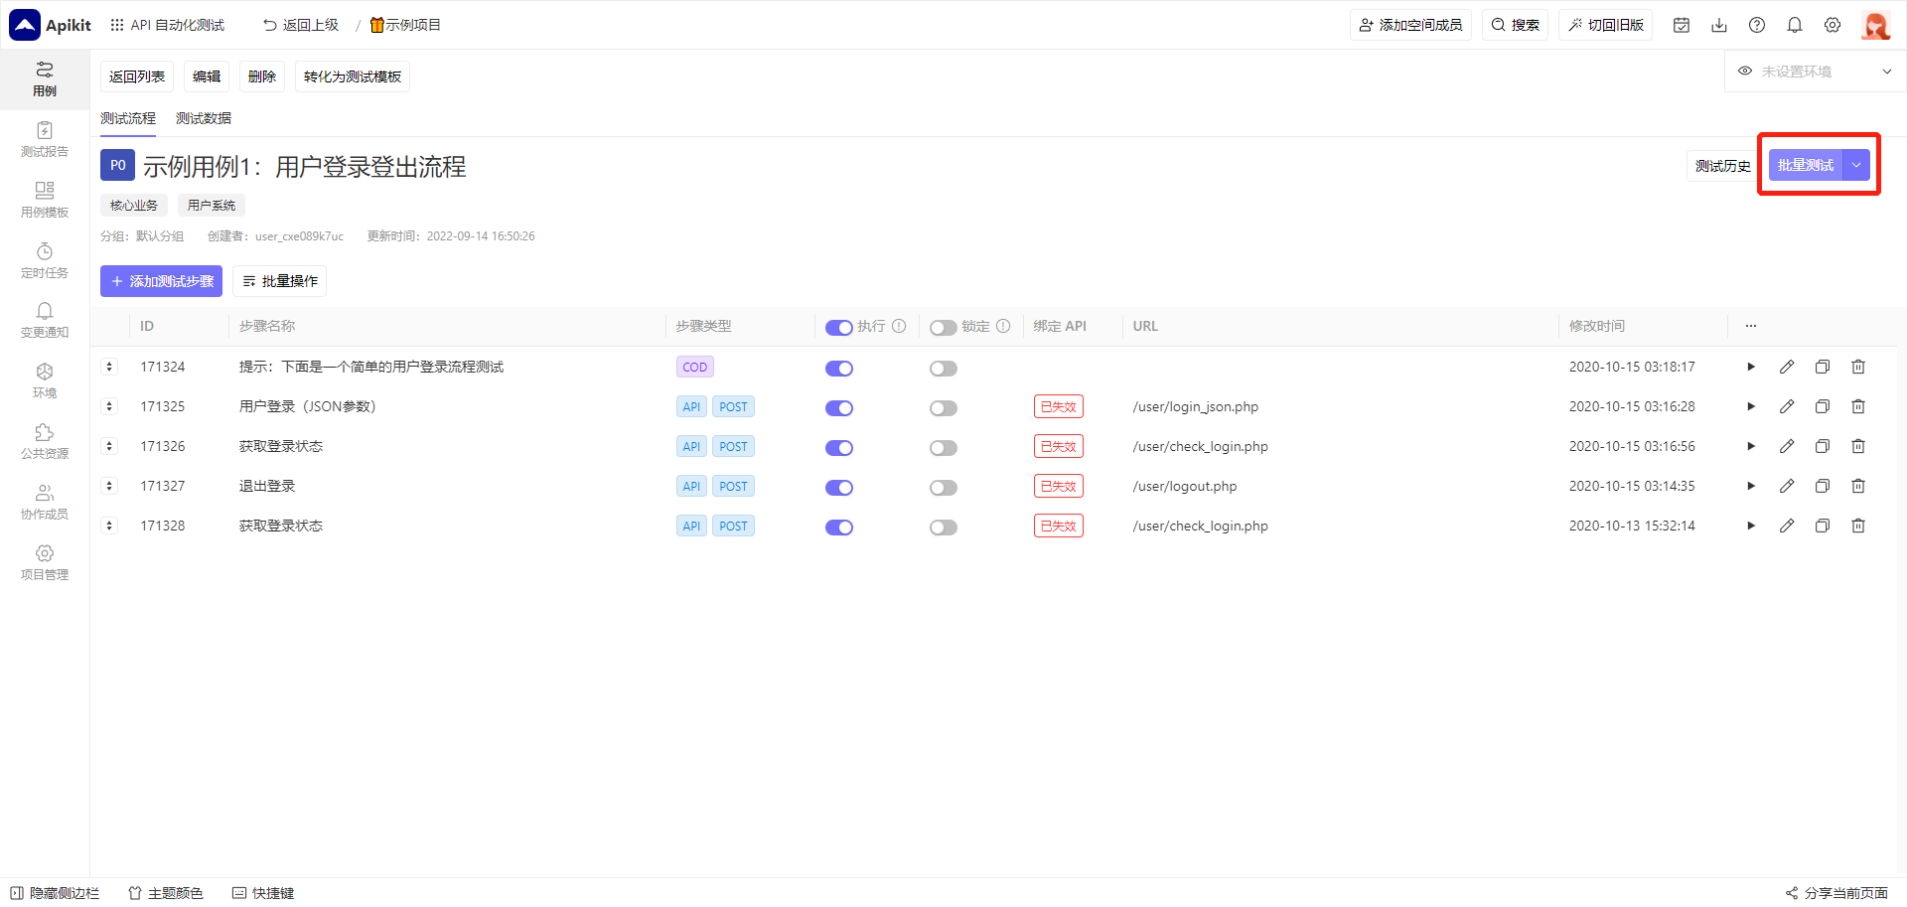This screenshot has height=907, width=1907.
Task: Delete step 171324 with trash icon
Action: pos(1858,367)
